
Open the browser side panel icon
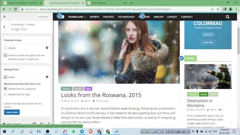(225, 9)
